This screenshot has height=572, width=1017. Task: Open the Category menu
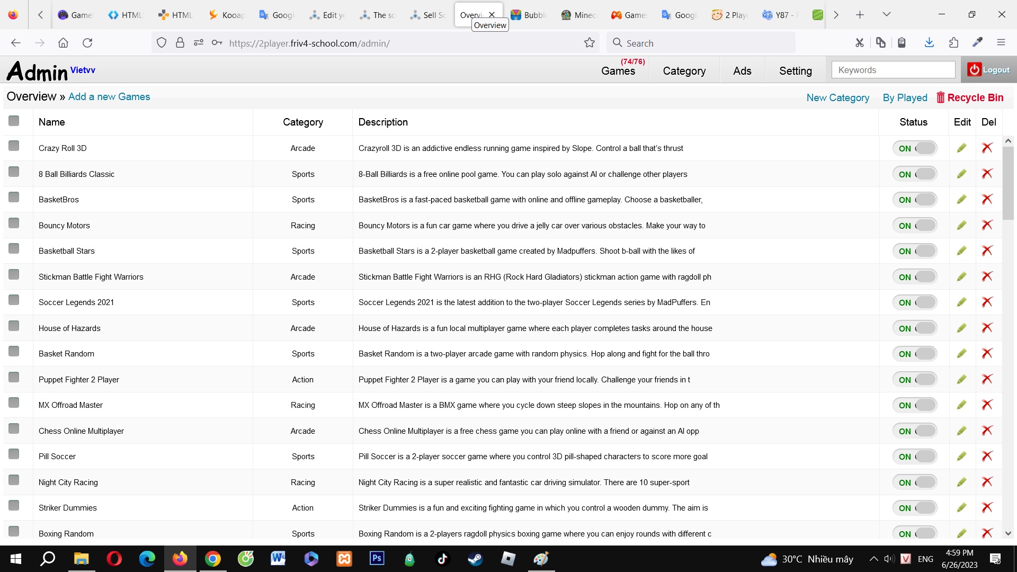coord(684,71)
